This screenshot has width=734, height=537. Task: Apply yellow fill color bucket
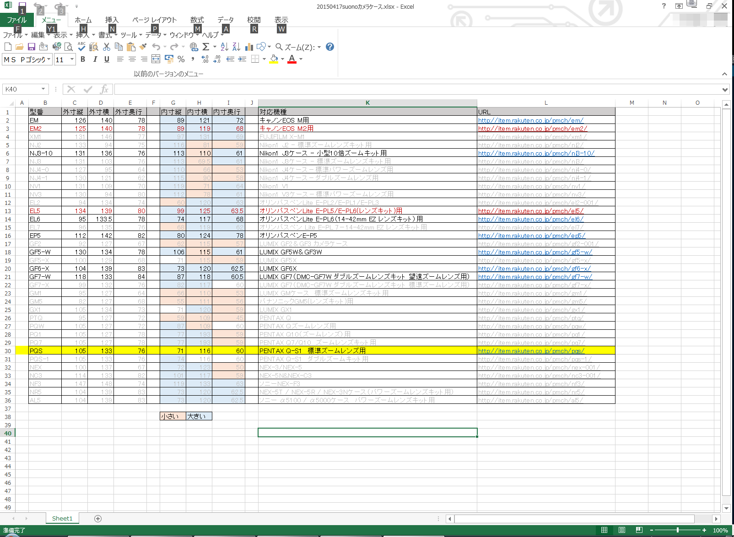(x=274, y=59)
